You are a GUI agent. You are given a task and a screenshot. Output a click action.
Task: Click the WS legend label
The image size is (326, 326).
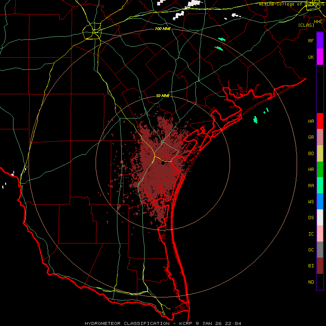click(x=311, y=202)
